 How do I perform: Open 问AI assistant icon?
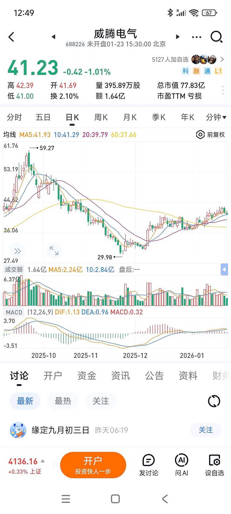[182, 465]
